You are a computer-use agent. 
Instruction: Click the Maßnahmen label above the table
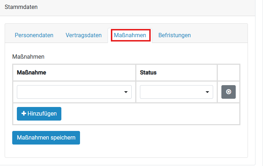[28, 57]
